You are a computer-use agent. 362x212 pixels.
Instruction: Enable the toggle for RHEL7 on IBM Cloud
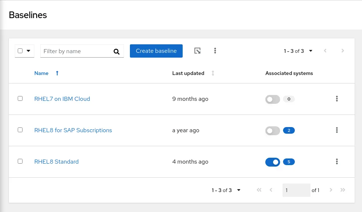point(272,99)
